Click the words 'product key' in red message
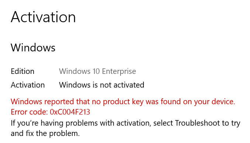The image size is (250, 143). click(123, 102)
